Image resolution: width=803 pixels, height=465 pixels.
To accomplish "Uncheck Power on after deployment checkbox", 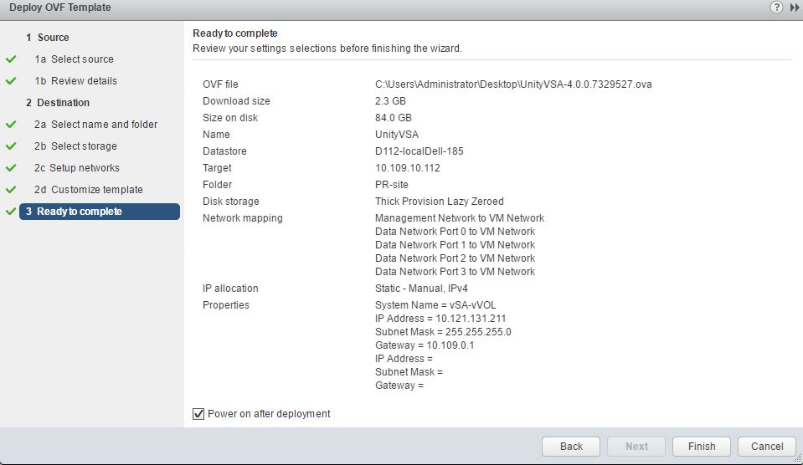I will (198, 414).
